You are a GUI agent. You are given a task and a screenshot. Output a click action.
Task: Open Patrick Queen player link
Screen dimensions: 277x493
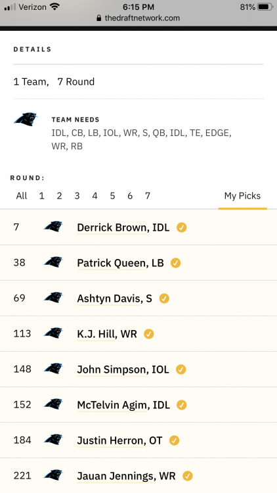pyautogui.click(x=120, y=263)
